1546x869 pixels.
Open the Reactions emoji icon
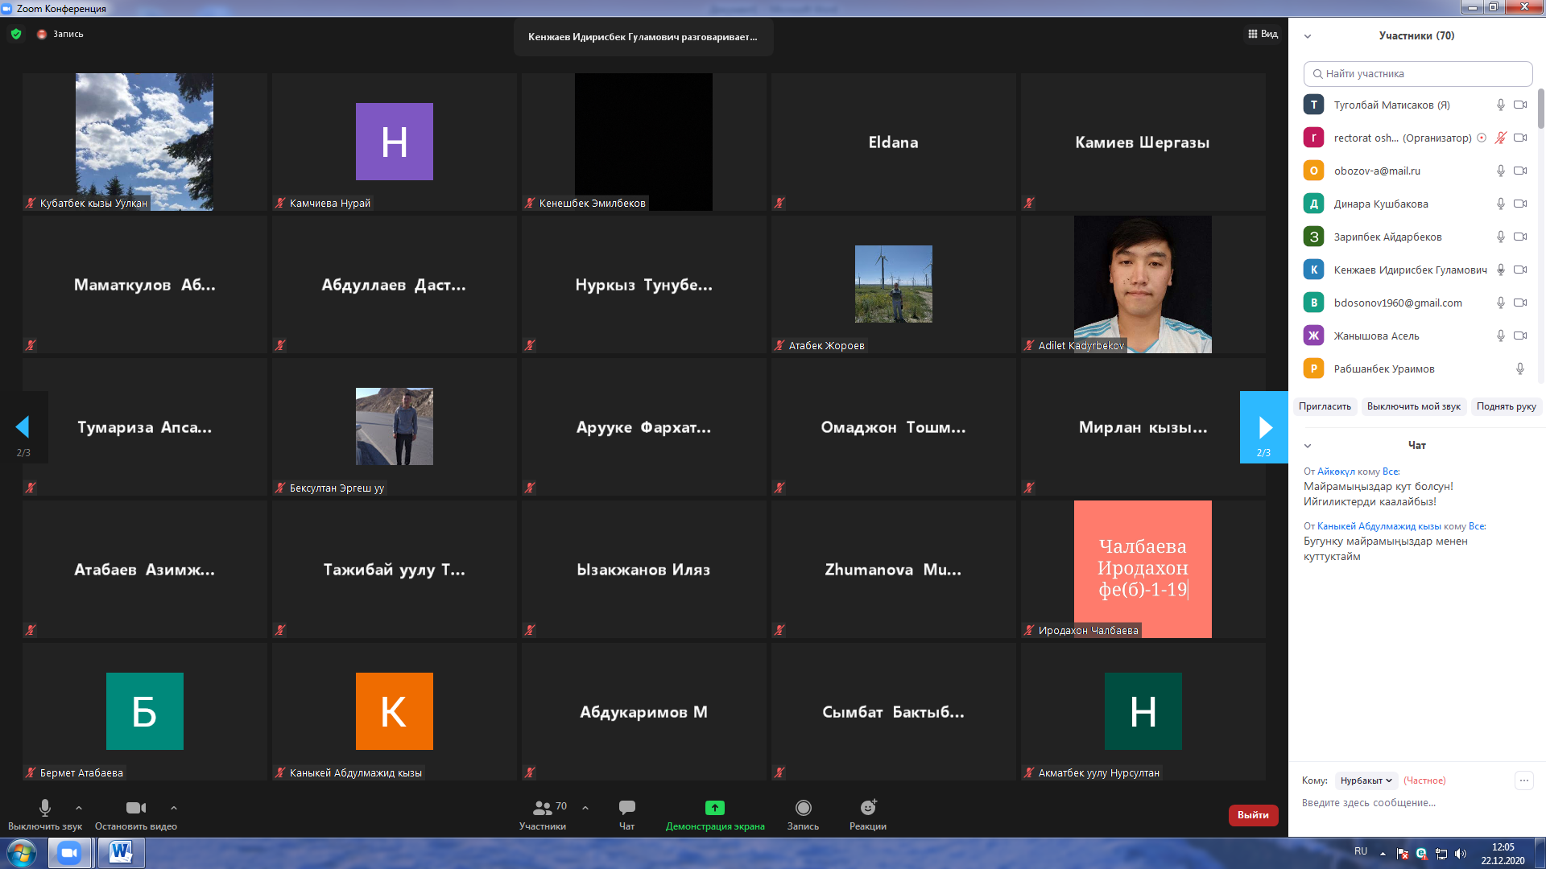(867, 808)
